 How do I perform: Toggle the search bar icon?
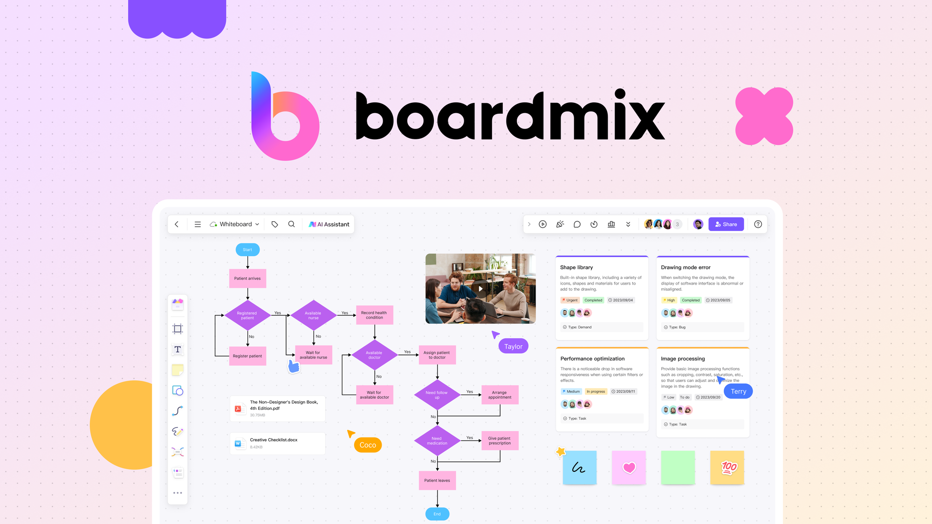291,224
